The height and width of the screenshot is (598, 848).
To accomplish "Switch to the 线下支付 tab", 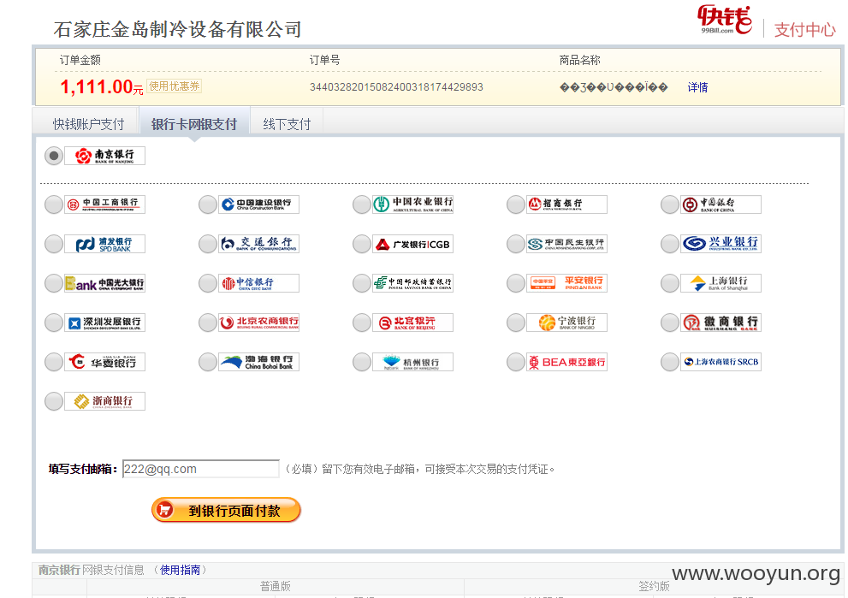I will [287, 124].
